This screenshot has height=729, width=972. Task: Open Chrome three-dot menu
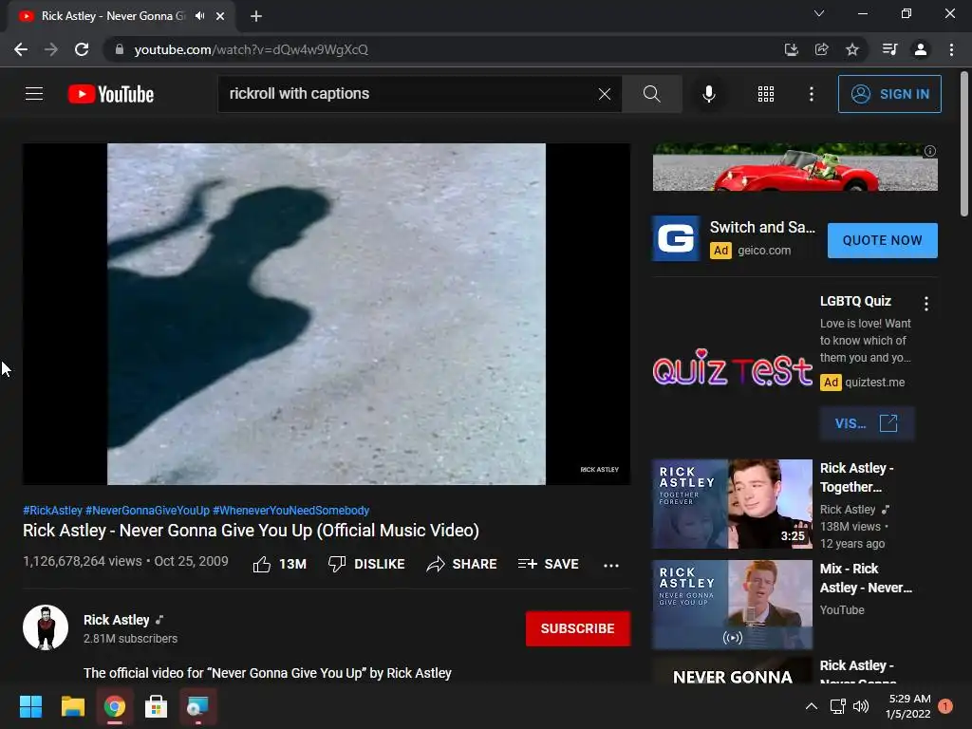[x=951, y=49]
